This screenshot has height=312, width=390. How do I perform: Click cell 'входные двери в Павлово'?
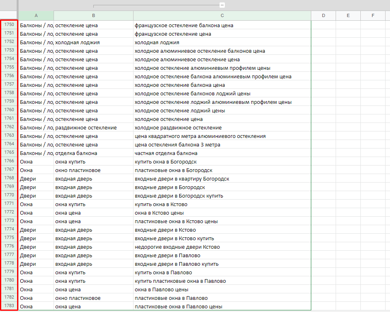[222, 256]
